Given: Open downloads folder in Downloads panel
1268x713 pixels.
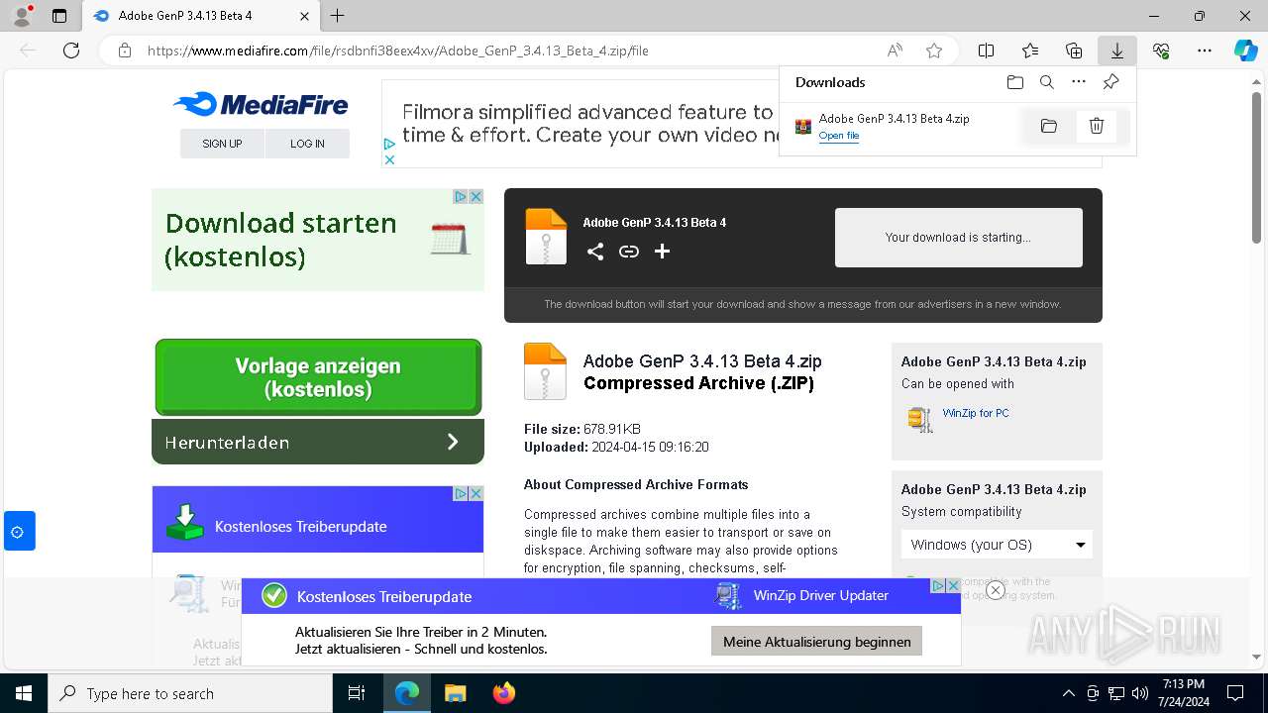Looking at the screenshot, I should (x=1015, y=82).
